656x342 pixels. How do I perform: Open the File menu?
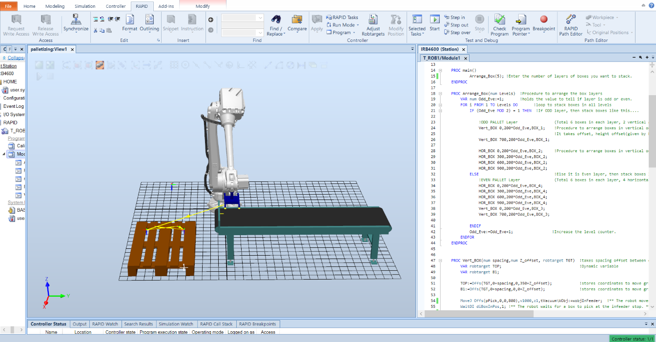click(x=8, y=6)
